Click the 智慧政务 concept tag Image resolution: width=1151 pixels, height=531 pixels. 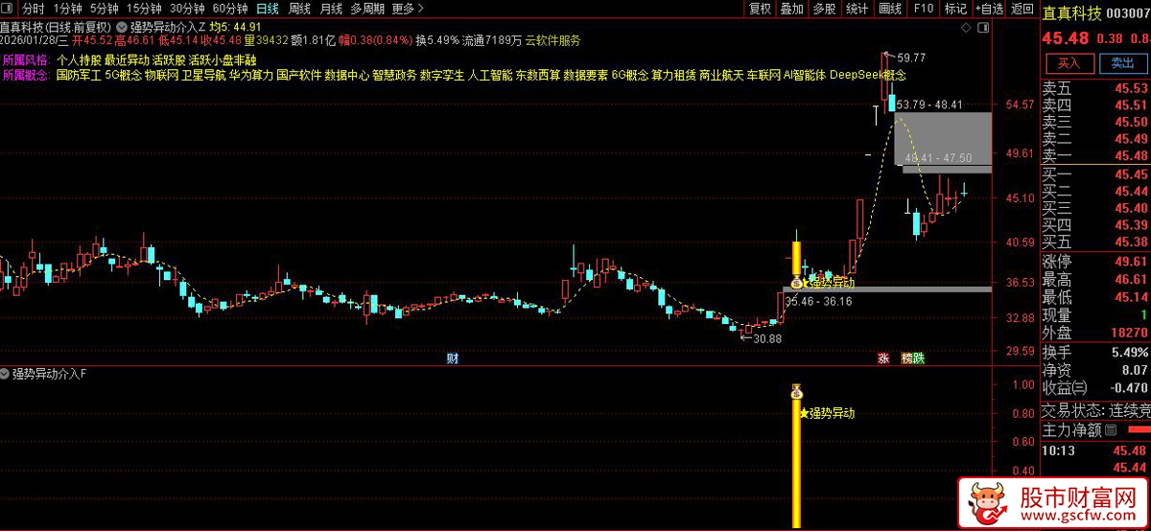[x=395, y=74]
